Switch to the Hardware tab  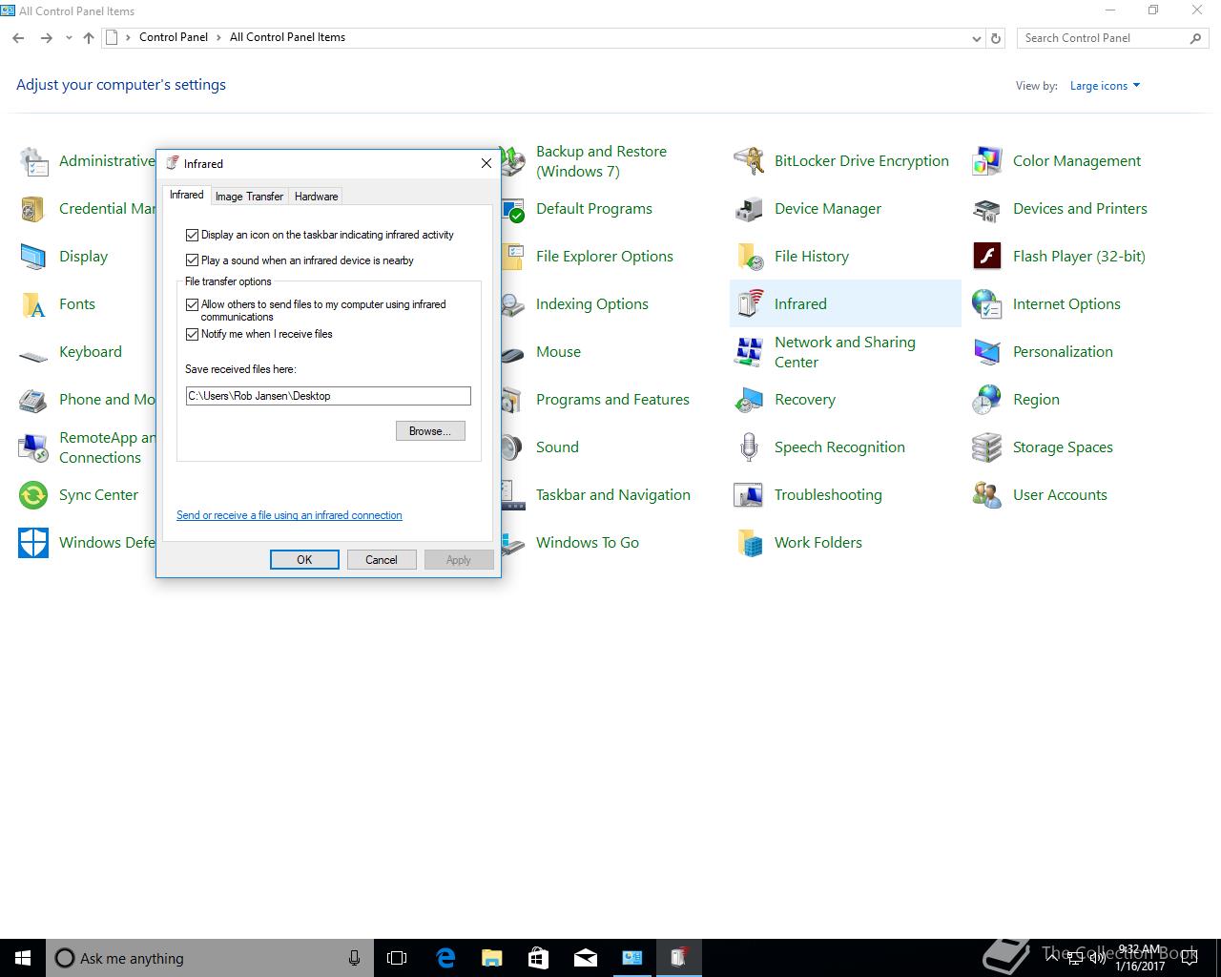coord(316,197)
